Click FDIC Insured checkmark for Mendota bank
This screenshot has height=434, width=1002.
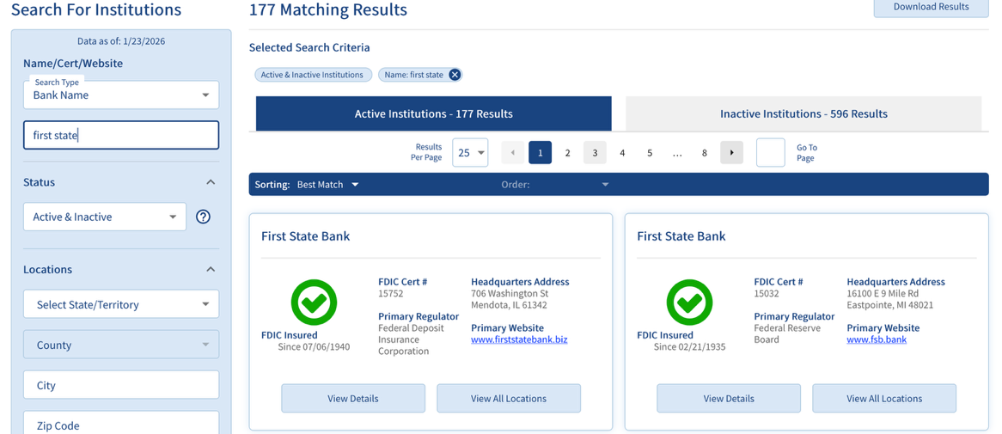tap(314, 303)
